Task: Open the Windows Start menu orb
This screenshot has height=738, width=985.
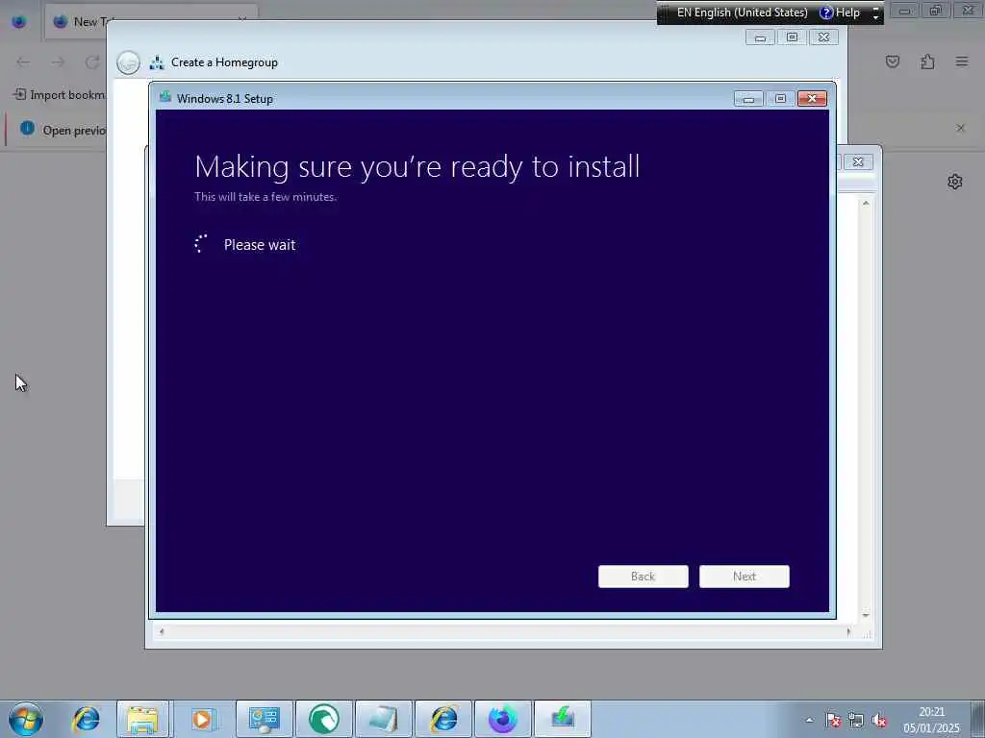Action: coord(26,719)
